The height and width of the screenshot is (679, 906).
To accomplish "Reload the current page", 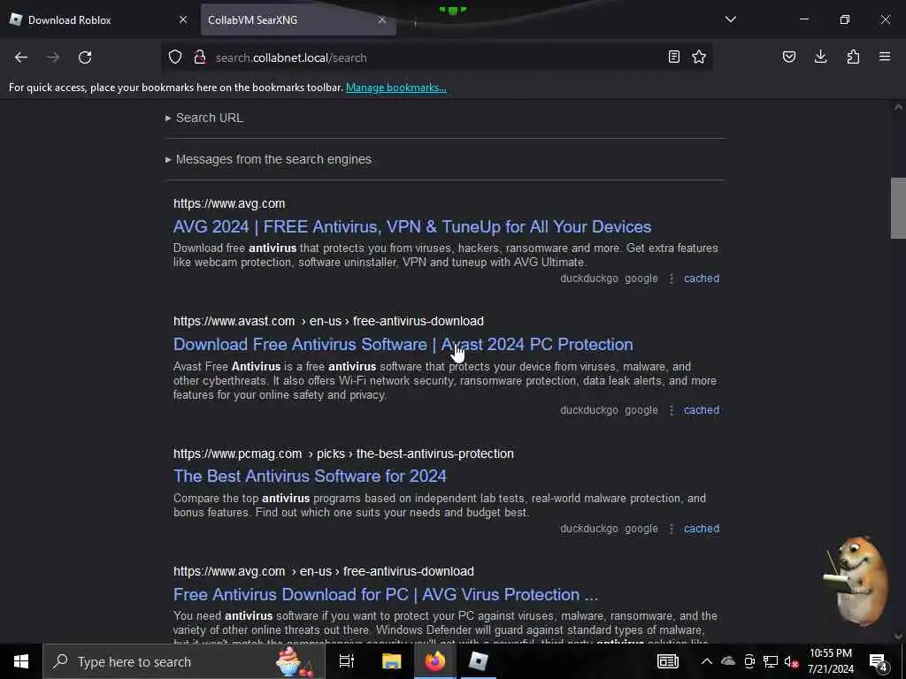I will click(85, 57).
